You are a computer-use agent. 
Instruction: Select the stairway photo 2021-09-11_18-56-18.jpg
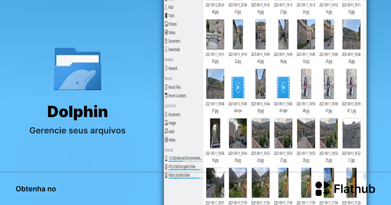pos(215,133)
